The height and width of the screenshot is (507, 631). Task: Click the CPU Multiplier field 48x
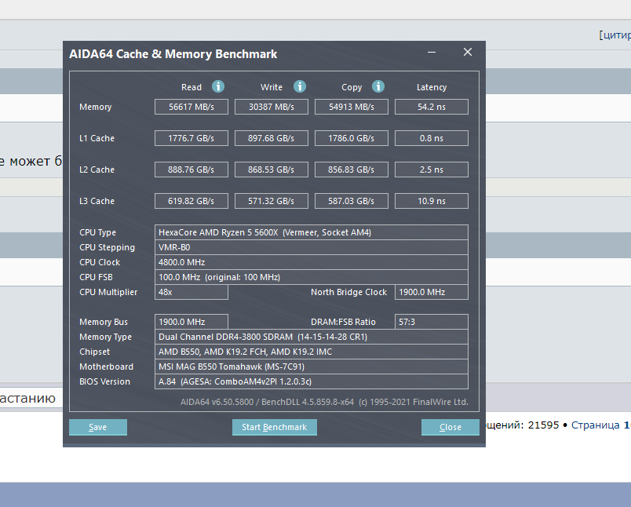click(191, 292)
